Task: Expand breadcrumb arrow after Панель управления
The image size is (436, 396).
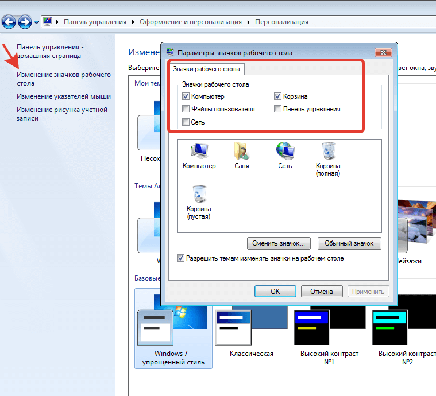Action: pyautogui.click(x=133, y=22)
